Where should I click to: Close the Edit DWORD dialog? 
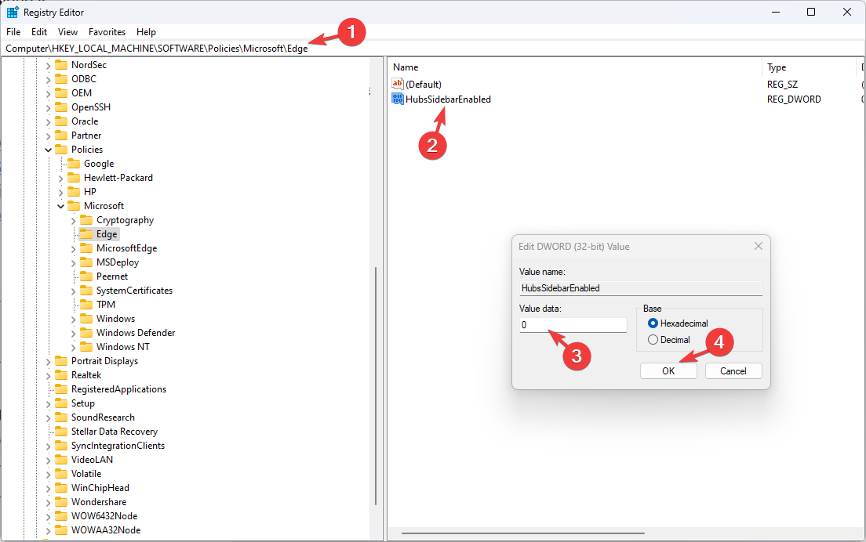tap(759, 247)
